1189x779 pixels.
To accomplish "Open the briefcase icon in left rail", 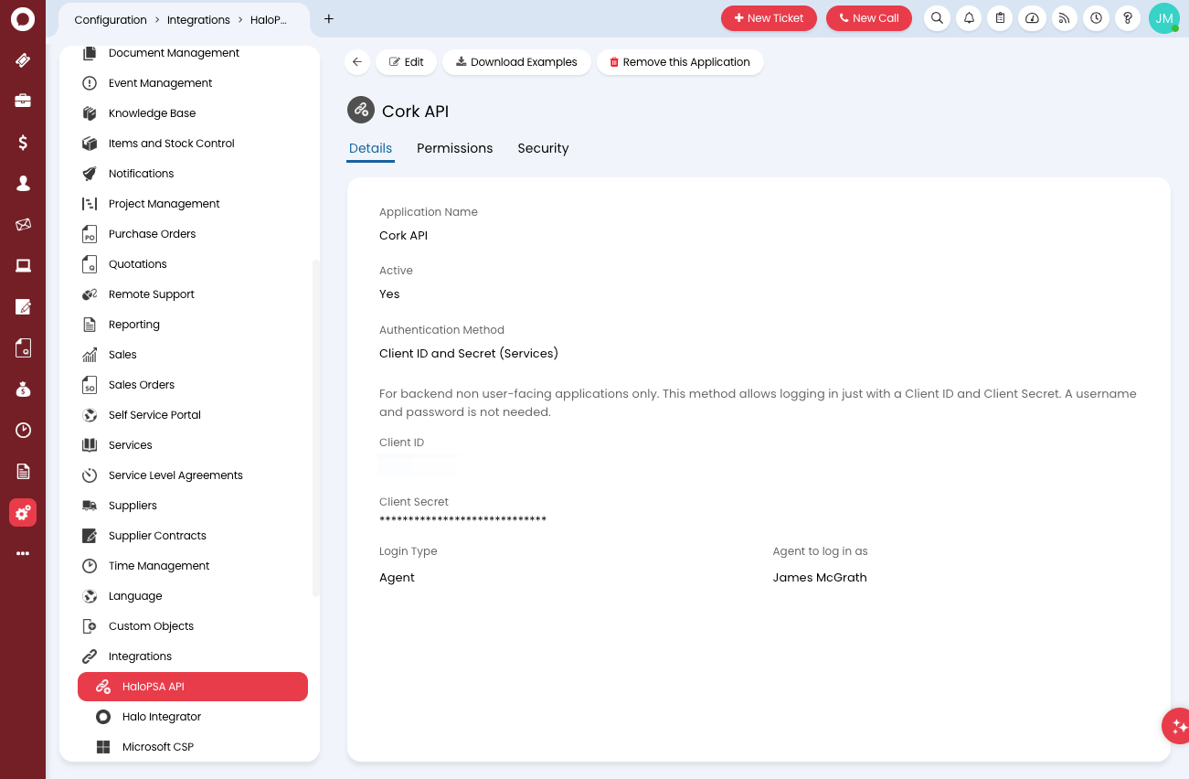I will click(x=23, y=101).
